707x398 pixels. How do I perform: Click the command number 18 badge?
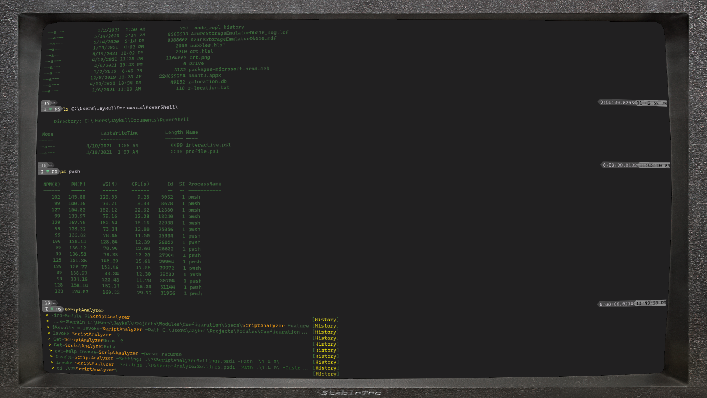point(44,165)
